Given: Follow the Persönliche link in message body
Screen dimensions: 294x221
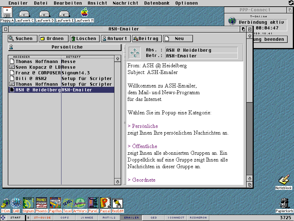Looking at the screenshot, I should point(143,126).
